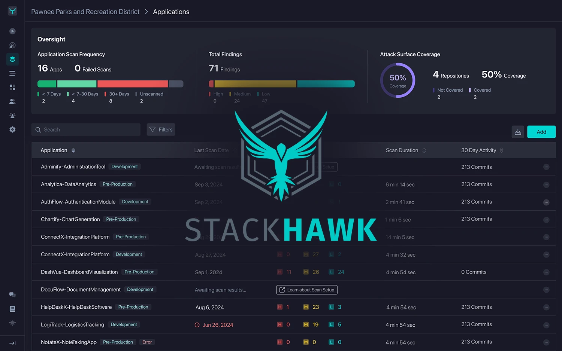Screen dimensions: 562x351
Task: Open the documentation icon in the sidebar
Action: click(12, 309)
